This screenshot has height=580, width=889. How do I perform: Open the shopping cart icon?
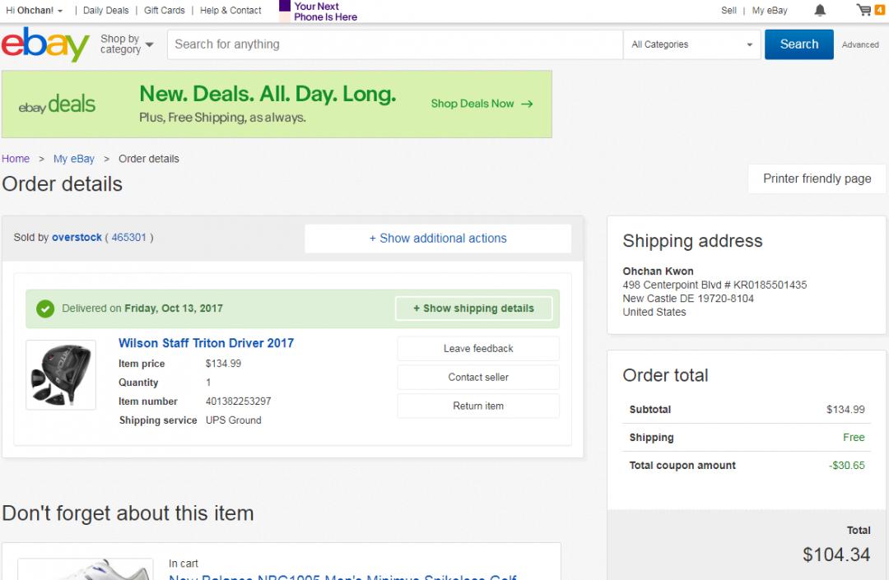[x=864, y=11]
